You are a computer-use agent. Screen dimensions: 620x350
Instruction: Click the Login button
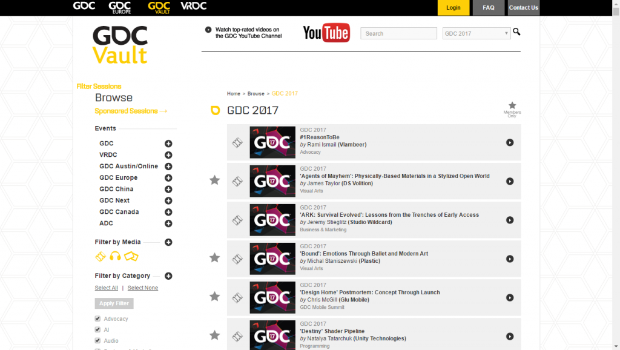(x=453, y=7)
